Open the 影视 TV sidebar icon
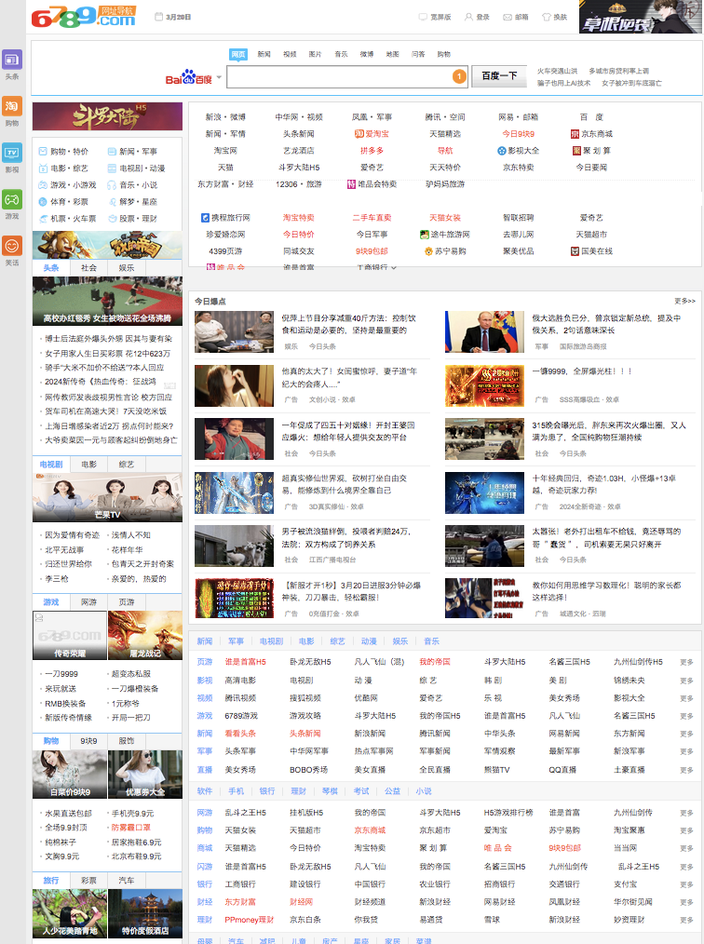Image resolution: width=704 pixels, height=944 pixels. [x=12, y=153]
